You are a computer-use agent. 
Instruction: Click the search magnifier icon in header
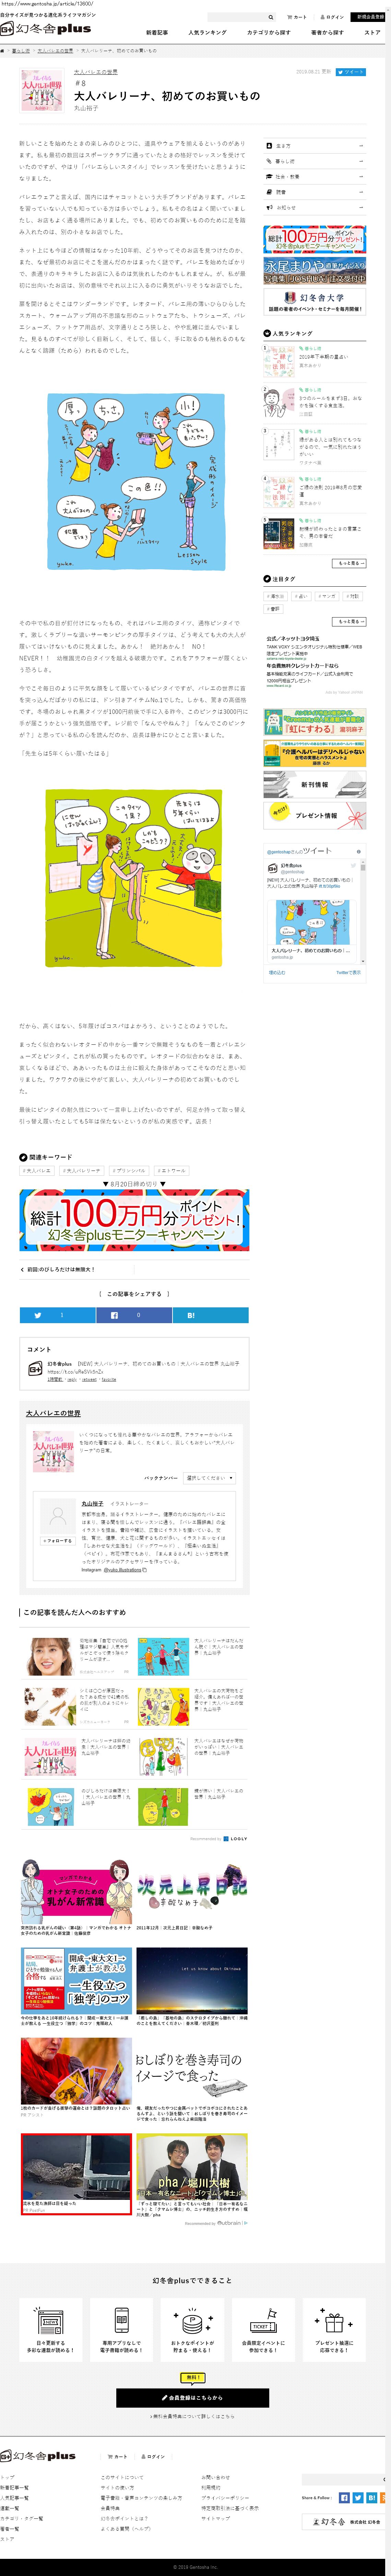(x=270, y=17)
